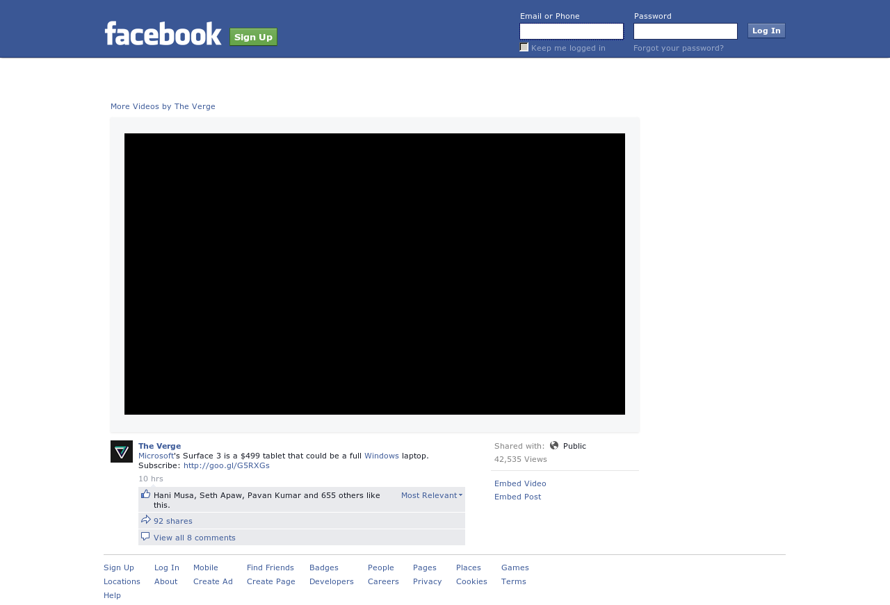Image resolution: width=890 pixels, height=605 pixels.
Task: Click the 'Shared with:' label
Action: 519,446
